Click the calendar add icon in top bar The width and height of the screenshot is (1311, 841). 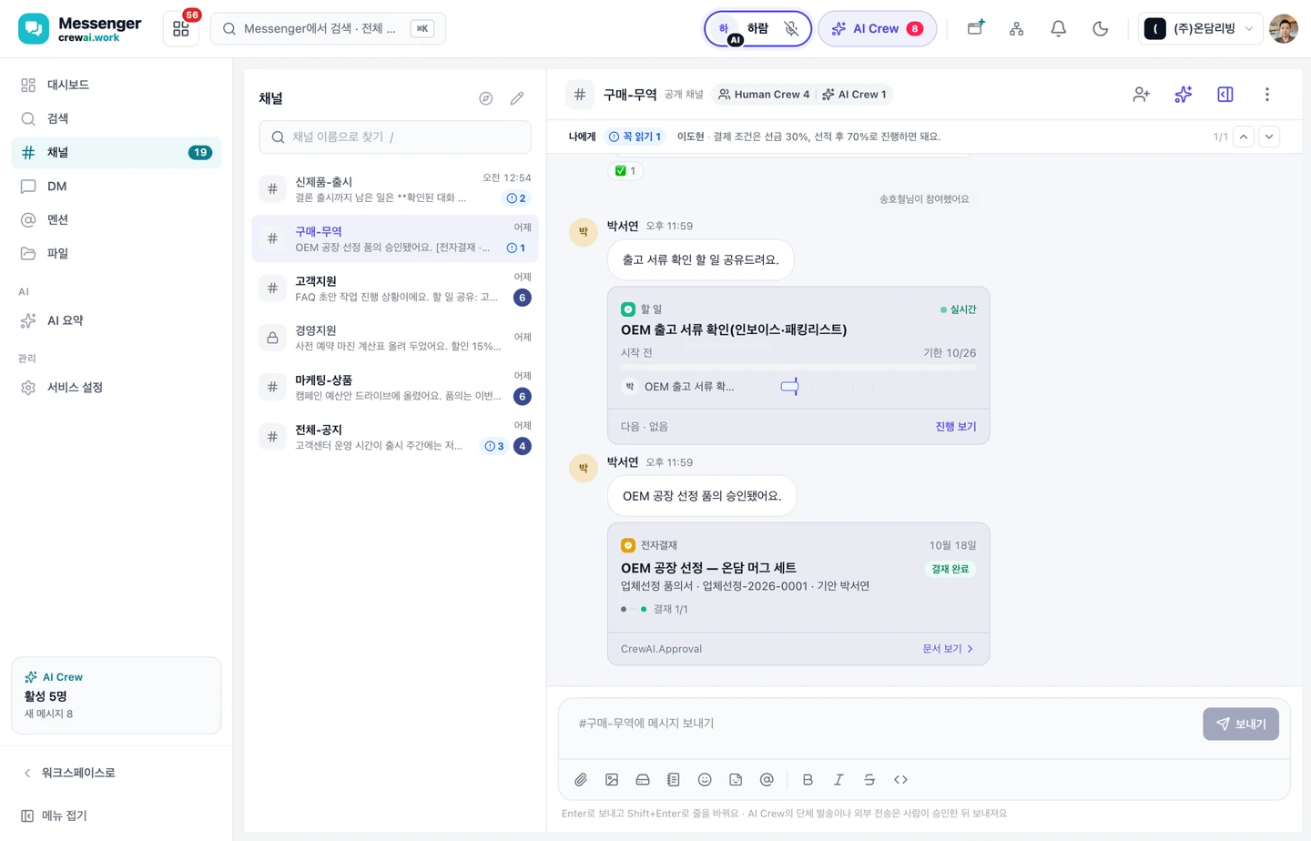tap(975, 28)
